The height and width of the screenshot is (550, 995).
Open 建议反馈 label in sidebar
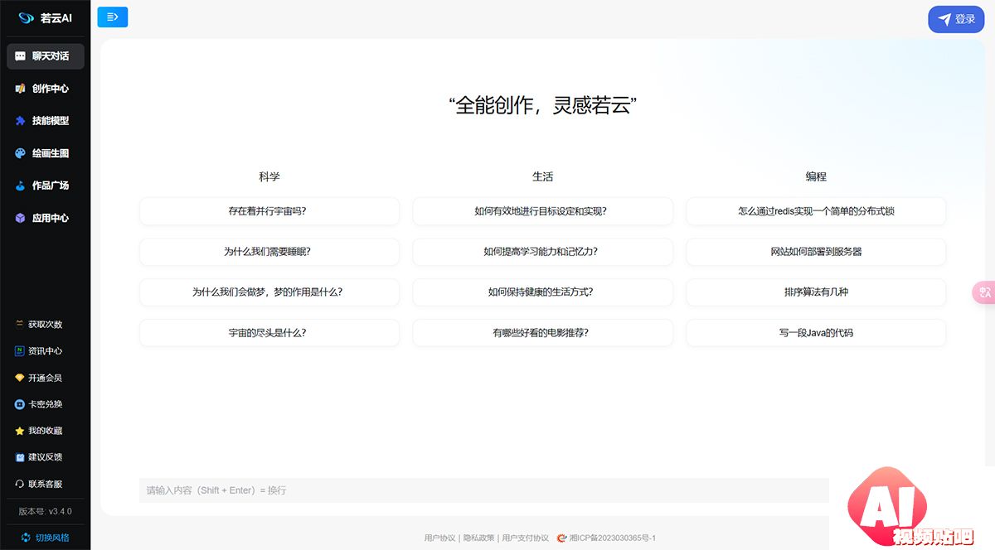pos(45,457)
